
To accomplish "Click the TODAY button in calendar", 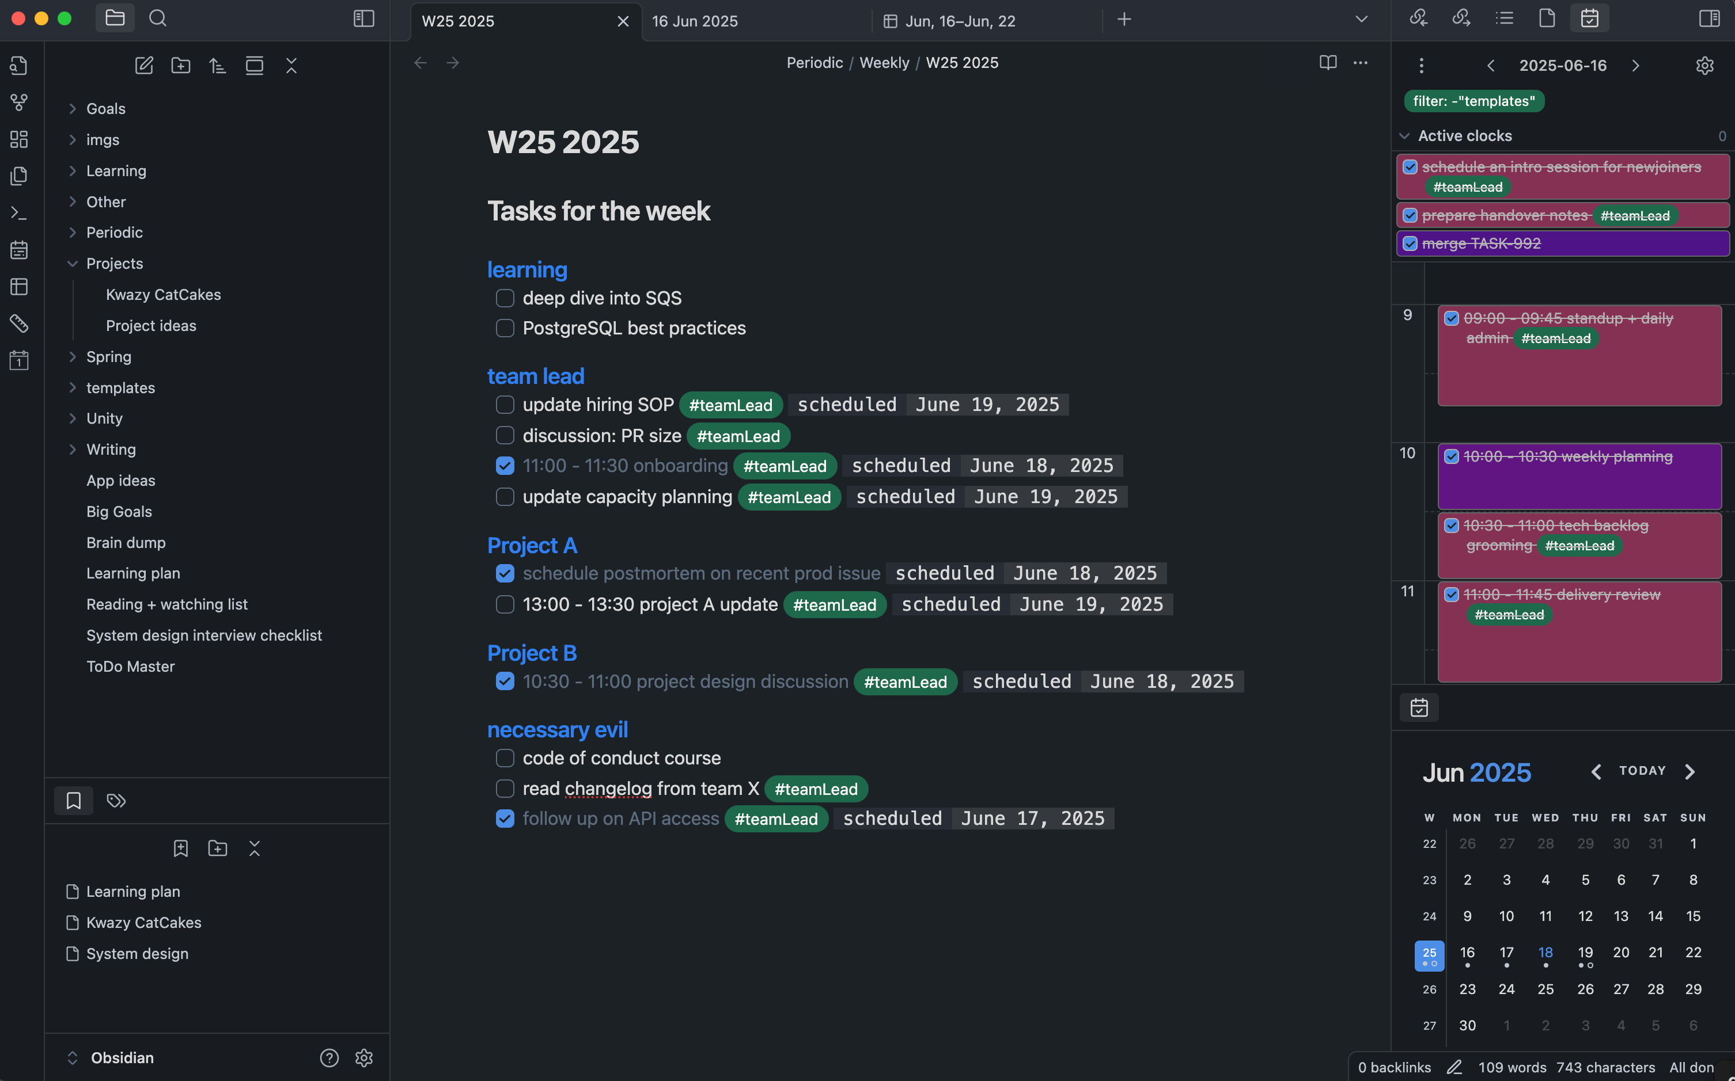I will pos(1643,771).
